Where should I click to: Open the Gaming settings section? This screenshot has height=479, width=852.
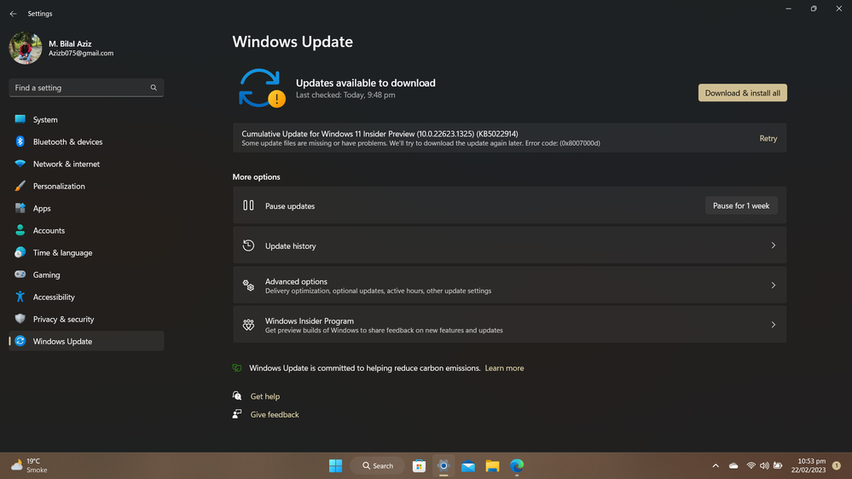point(86,274)
